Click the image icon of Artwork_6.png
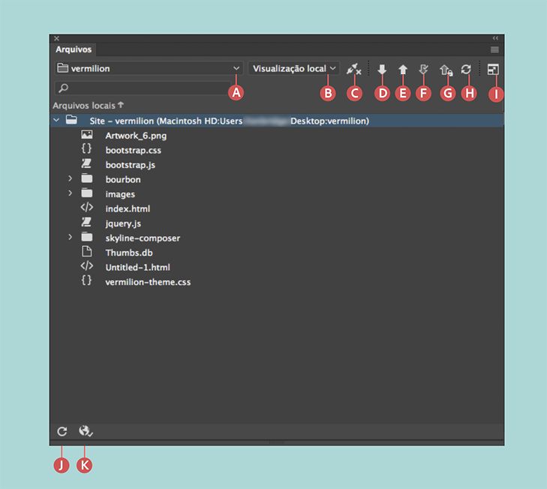 [x=87, y=134]
